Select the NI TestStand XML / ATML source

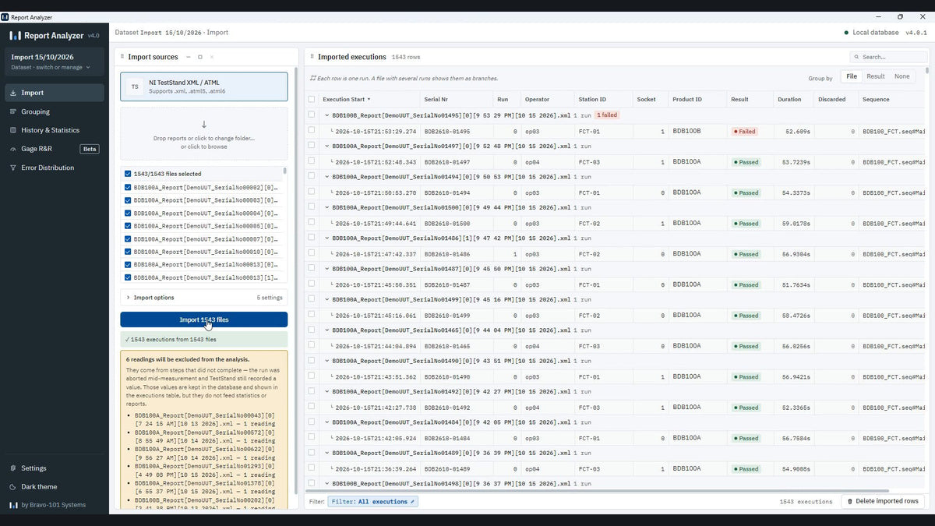(x=203, y=86)
